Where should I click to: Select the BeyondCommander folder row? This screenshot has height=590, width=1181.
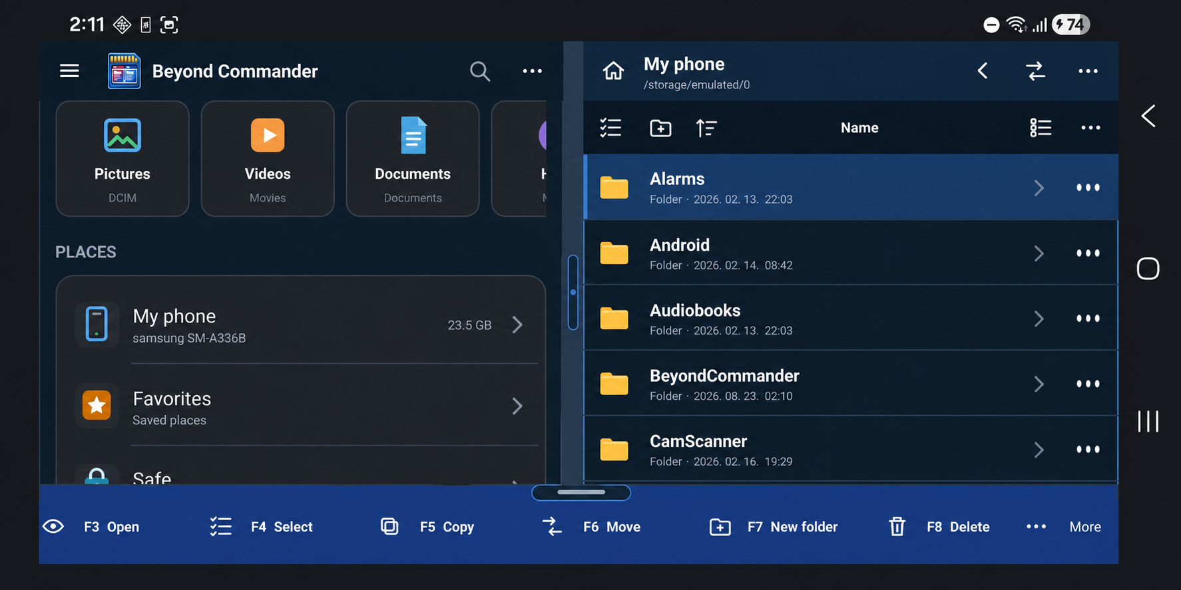tap(851, 384)
